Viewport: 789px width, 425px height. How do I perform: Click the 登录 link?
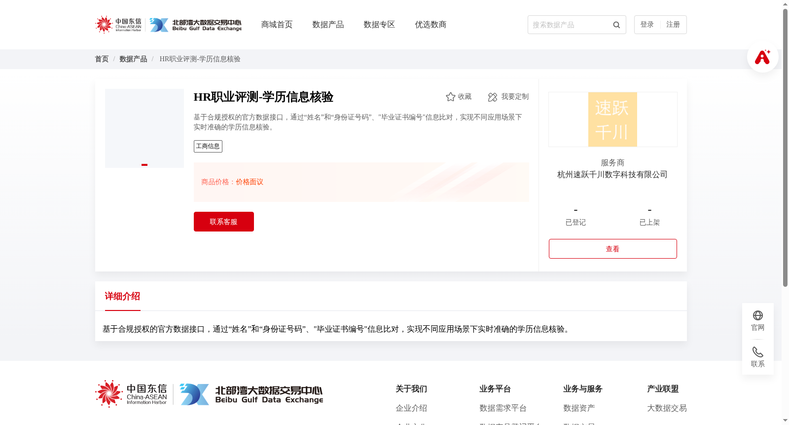647,25
